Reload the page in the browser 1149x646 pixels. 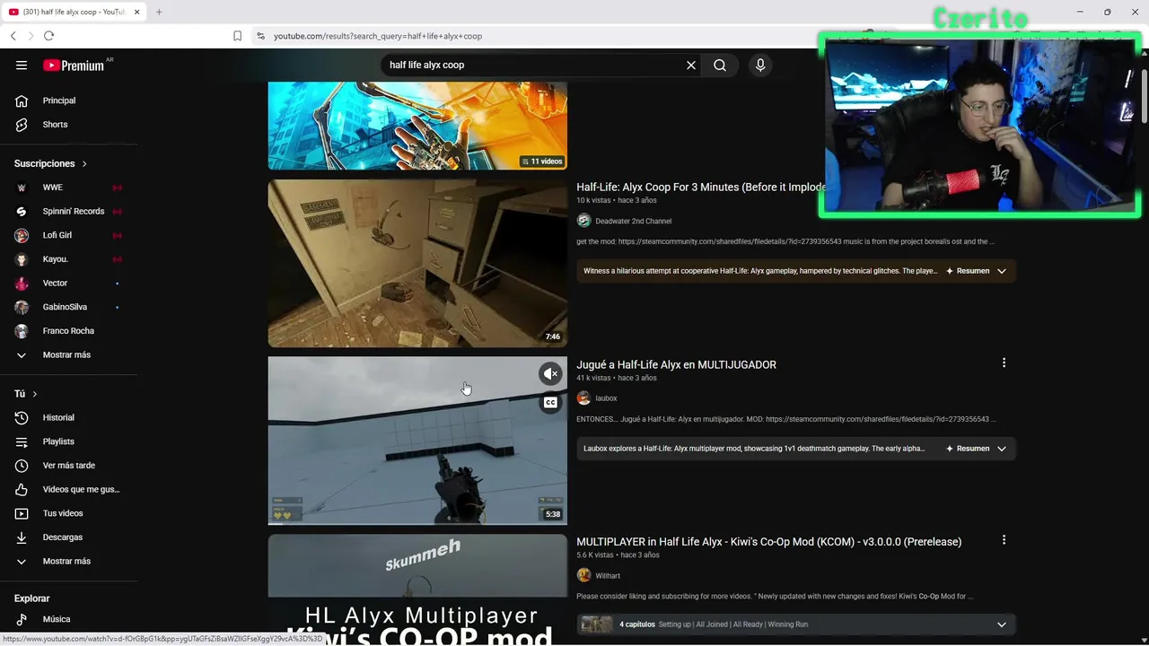point(48,36)
